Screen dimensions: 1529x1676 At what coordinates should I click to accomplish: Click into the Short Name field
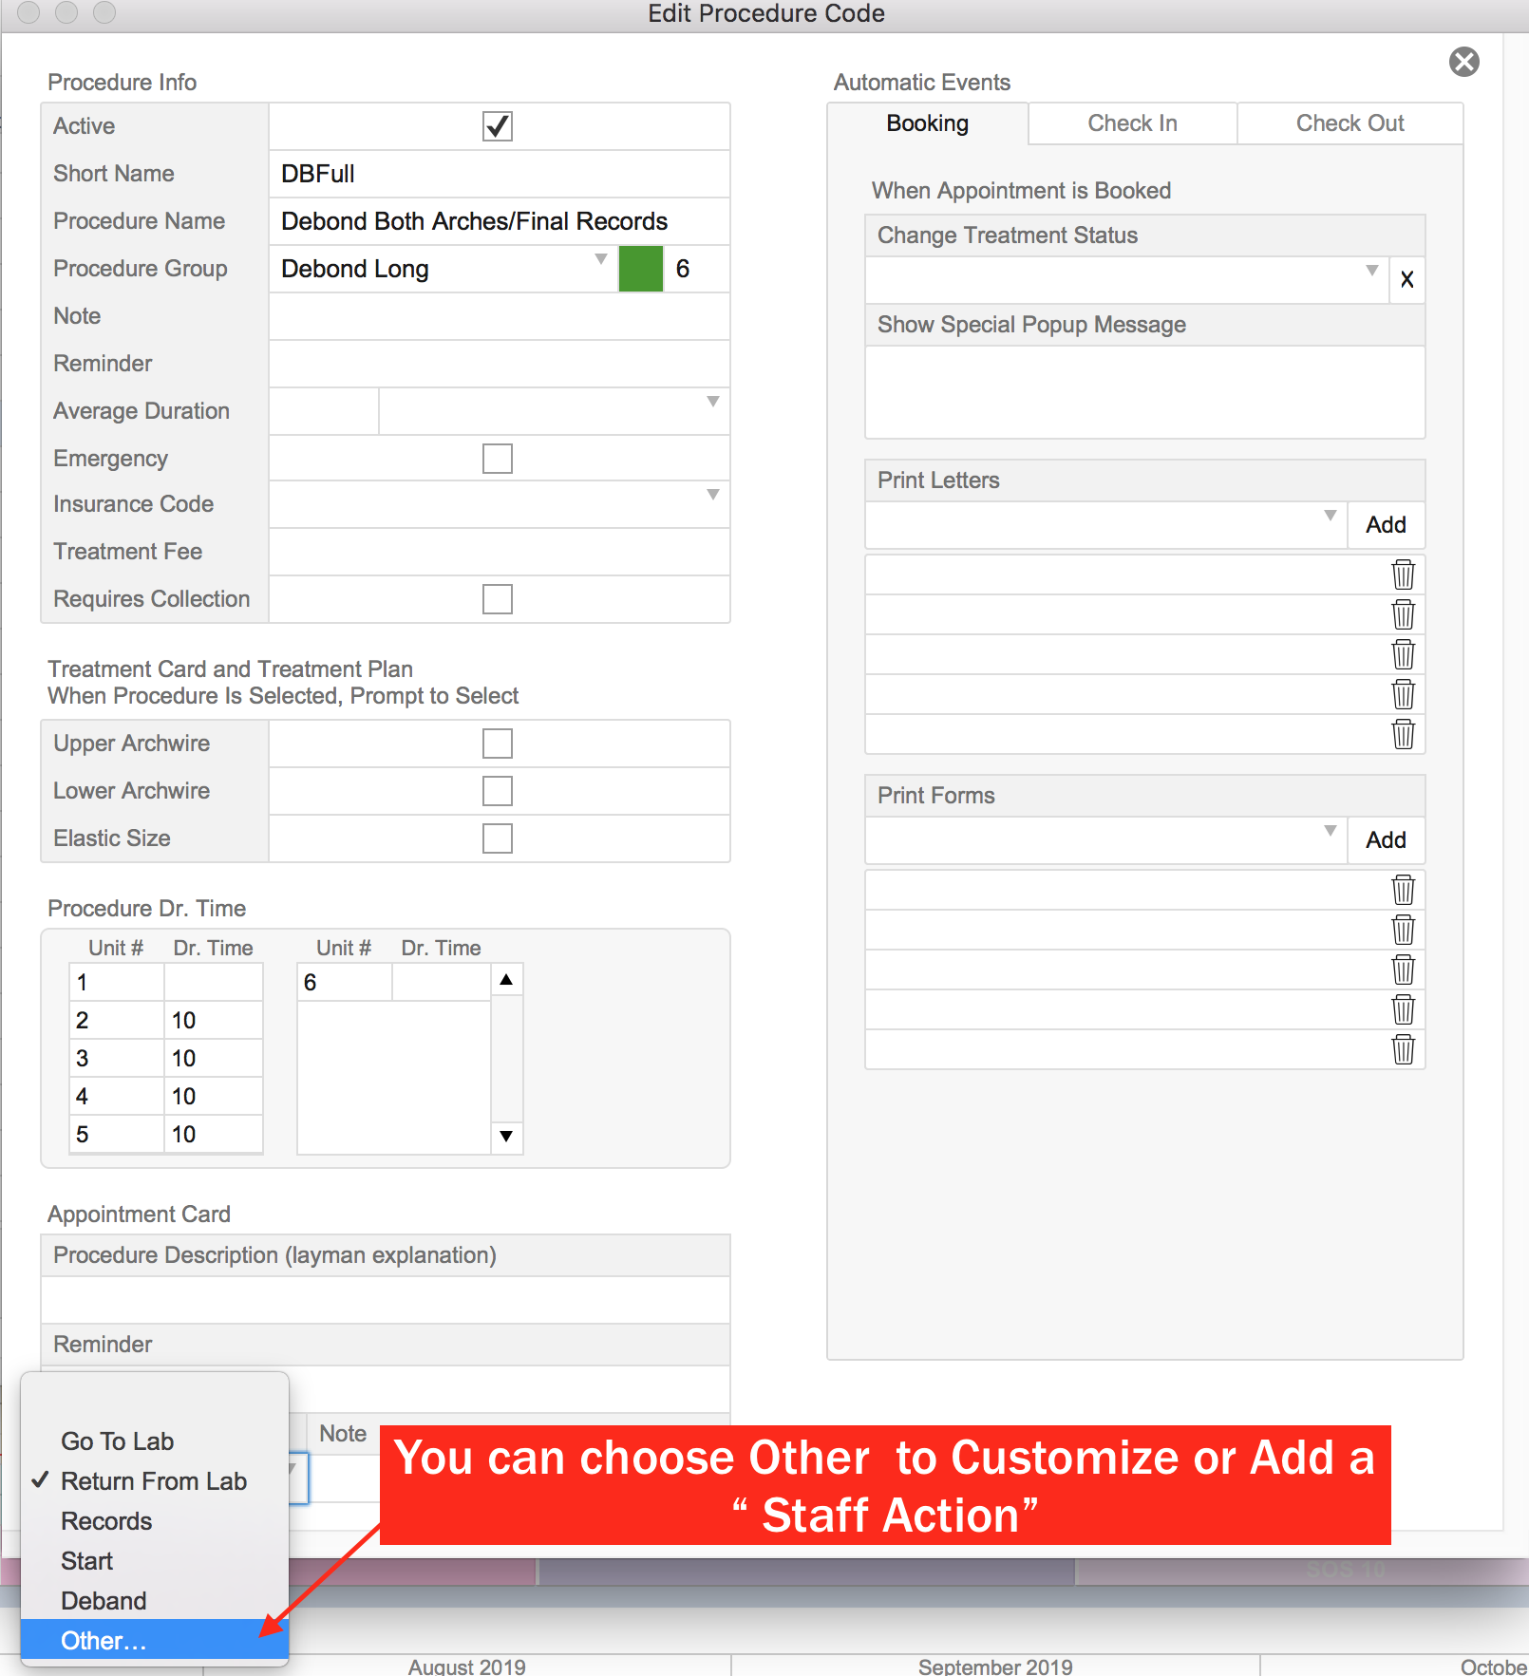point(499,174)
